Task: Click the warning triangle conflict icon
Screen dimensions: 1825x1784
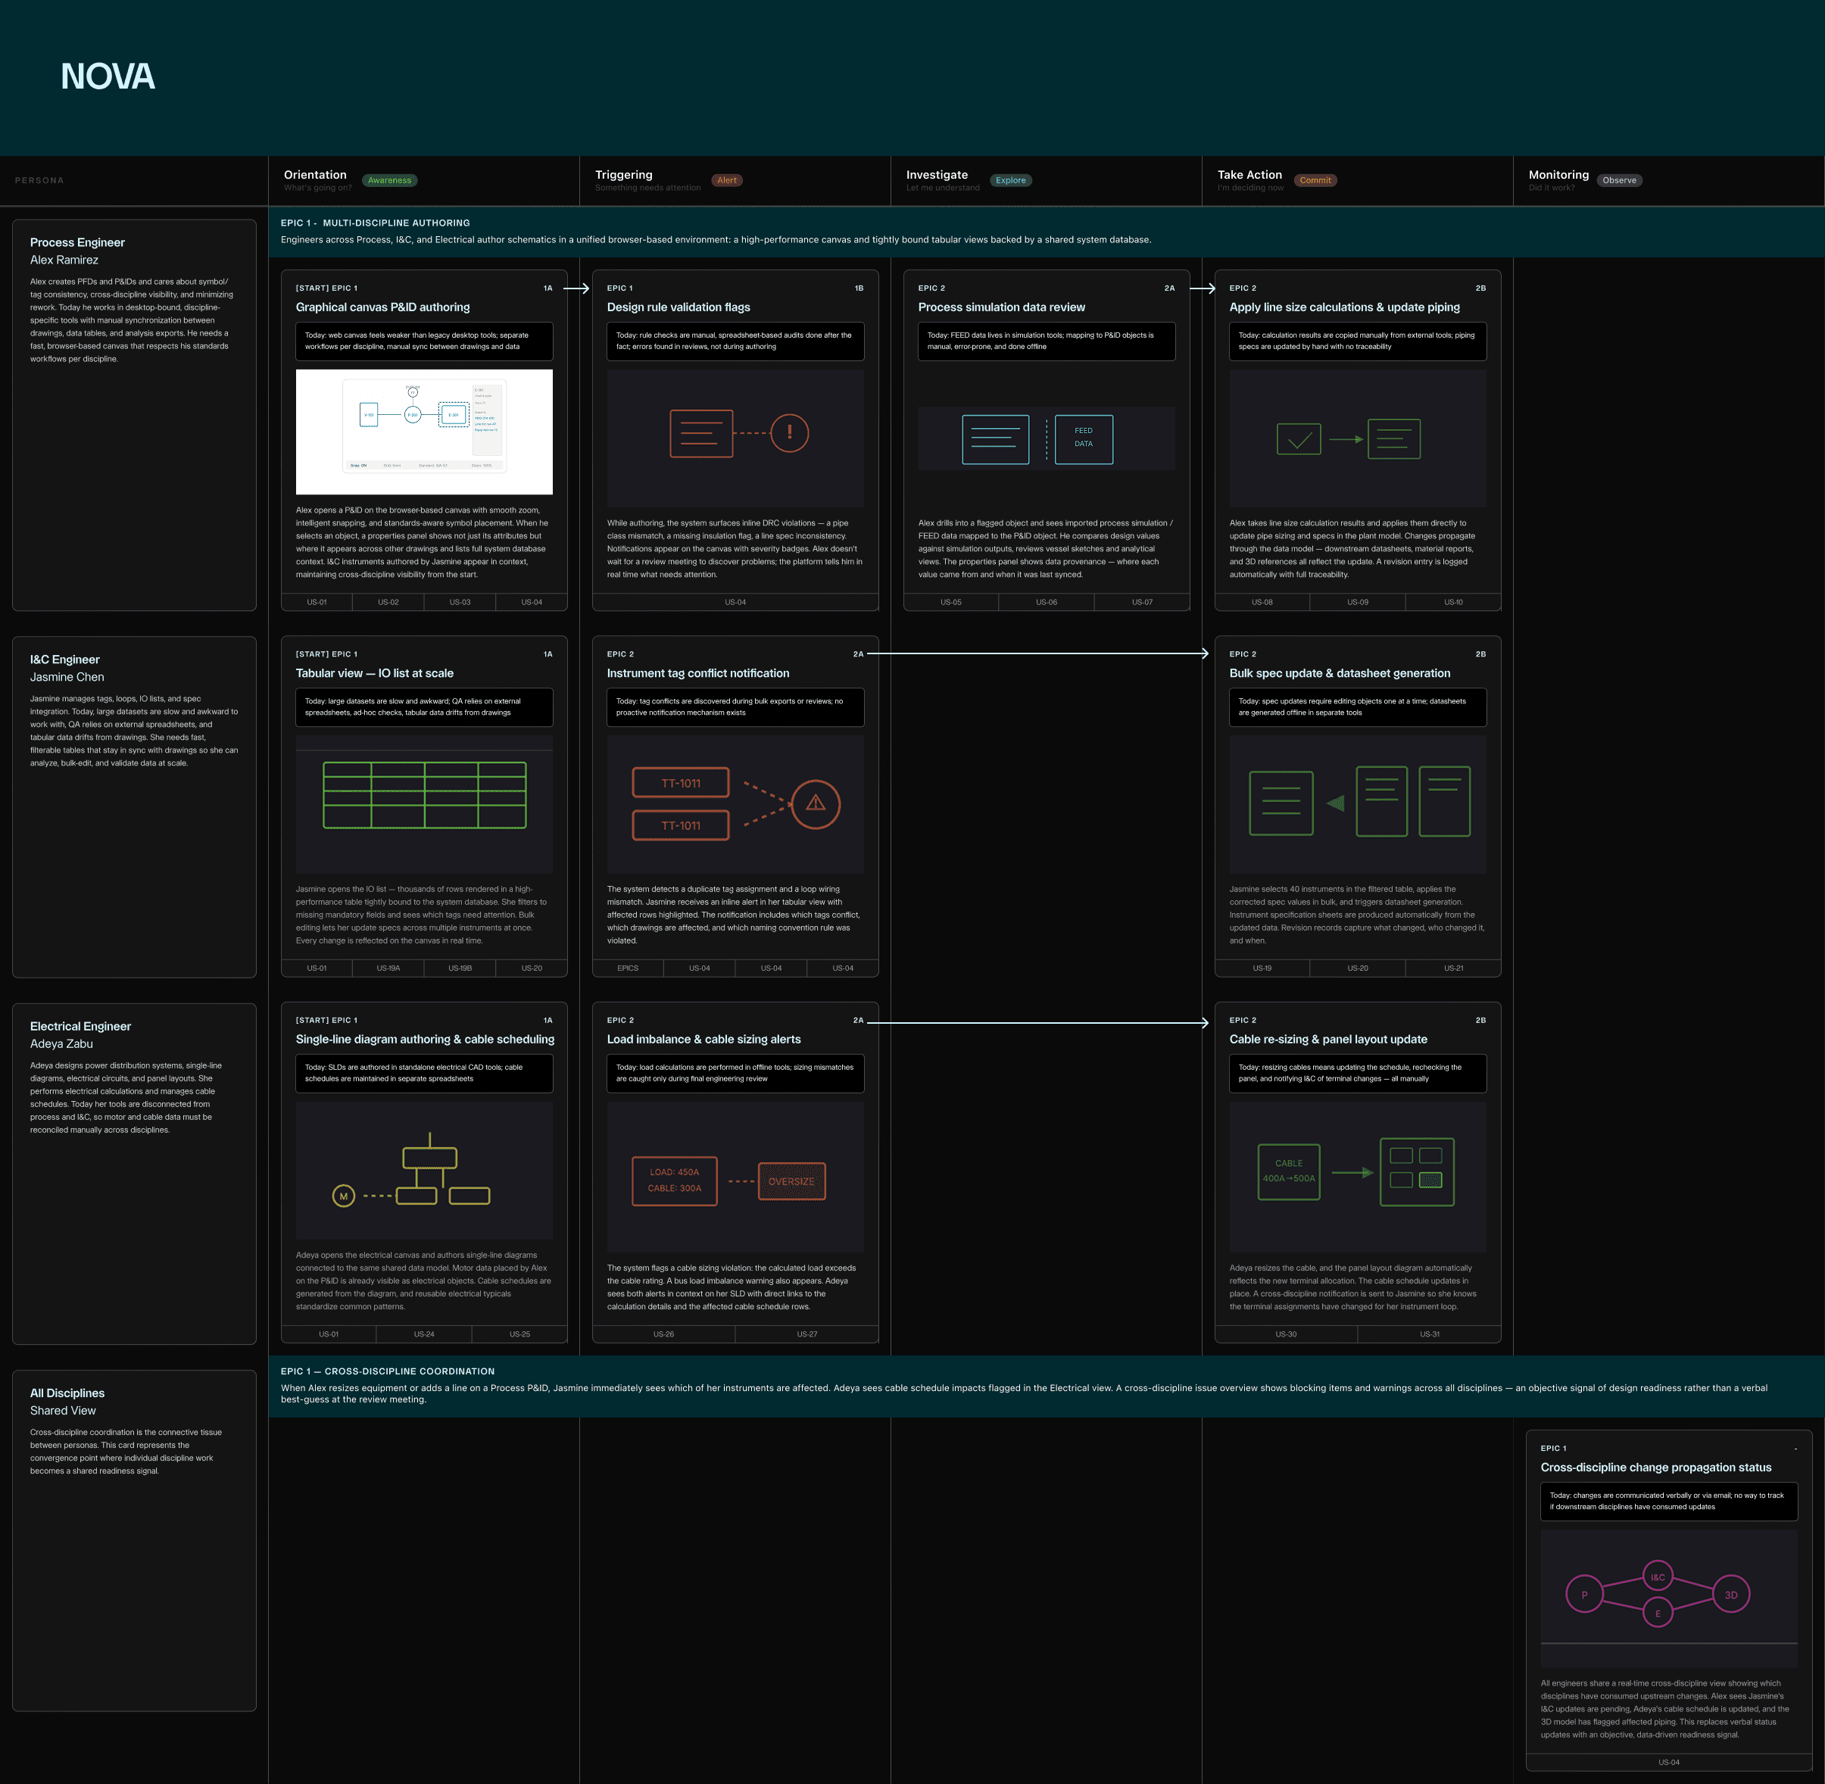Action: point(815,803)
